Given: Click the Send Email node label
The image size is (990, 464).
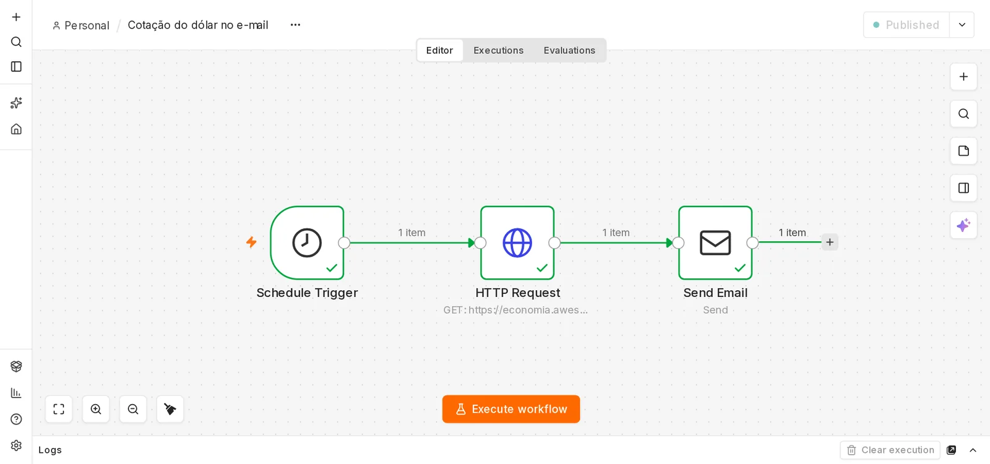Looking at the screenshot, I should point(715,293).
